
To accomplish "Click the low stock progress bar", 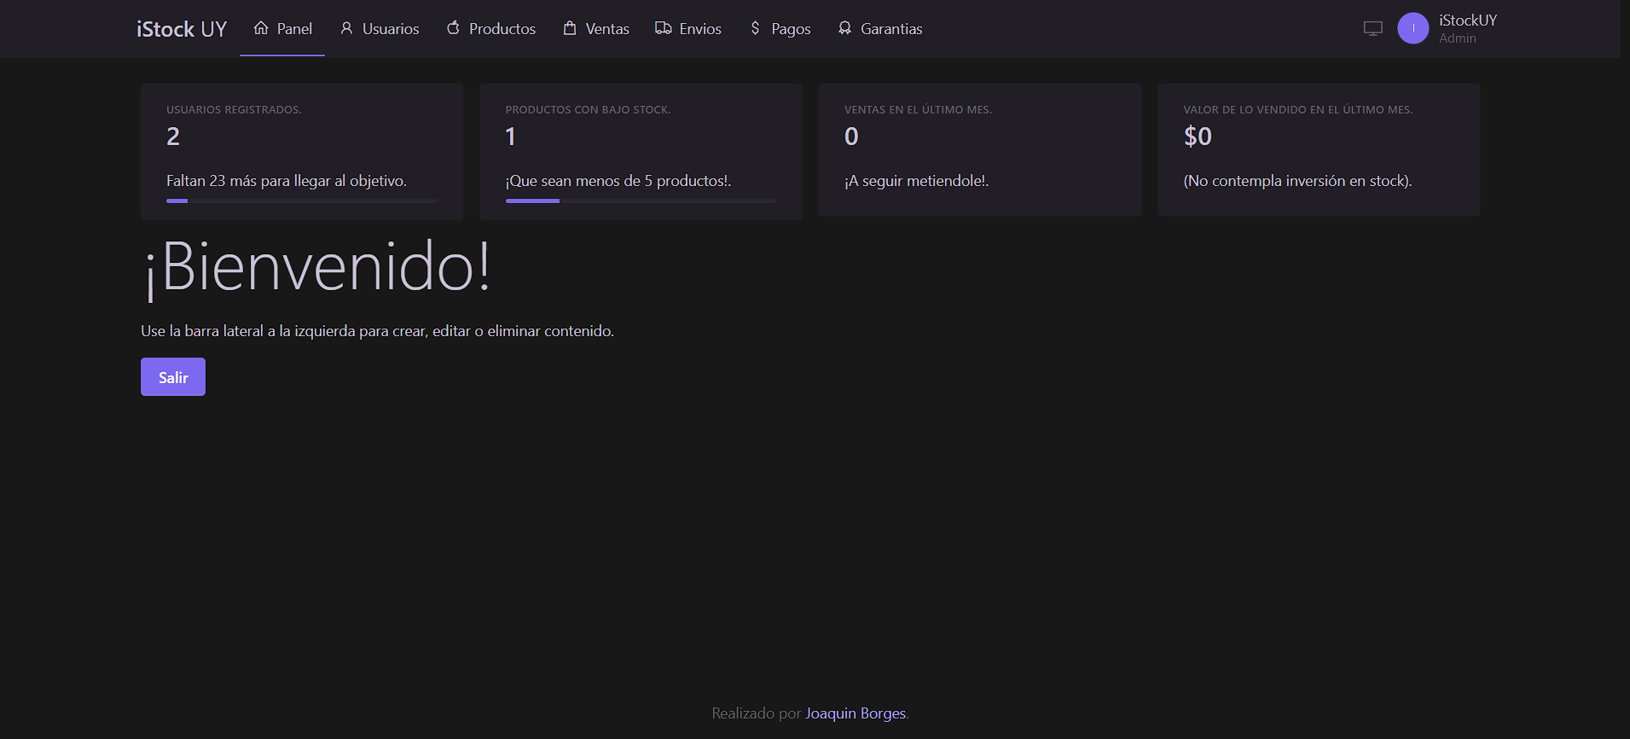I will 640,201.
